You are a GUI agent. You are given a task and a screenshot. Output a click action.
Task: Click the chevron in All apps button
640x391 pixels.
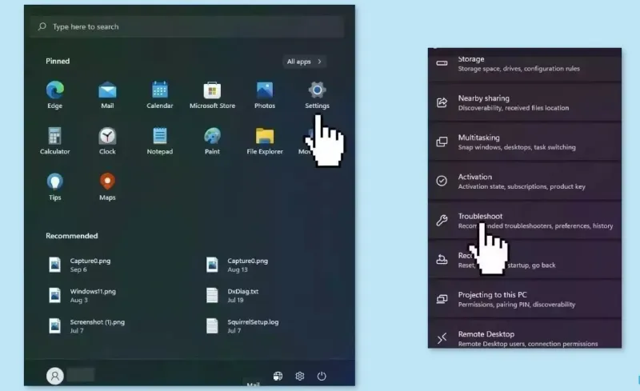(x=319, y=62)
